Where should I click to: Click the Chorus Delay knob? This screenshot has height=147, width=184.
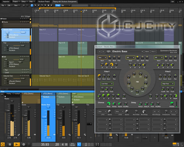[109, 104]
